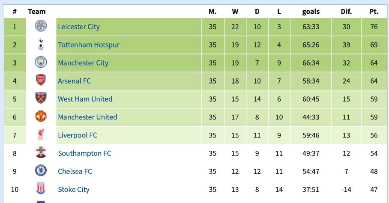
Task: Select the Southampton FC link
Action: tap(84, 153)
